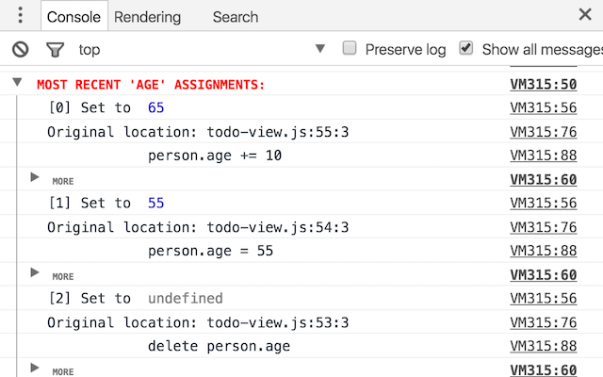Open VM315:60 link below 'delete person.age'
Image resolution: width=603 pixels, height=377 pixels.
(x=544, y=369)
